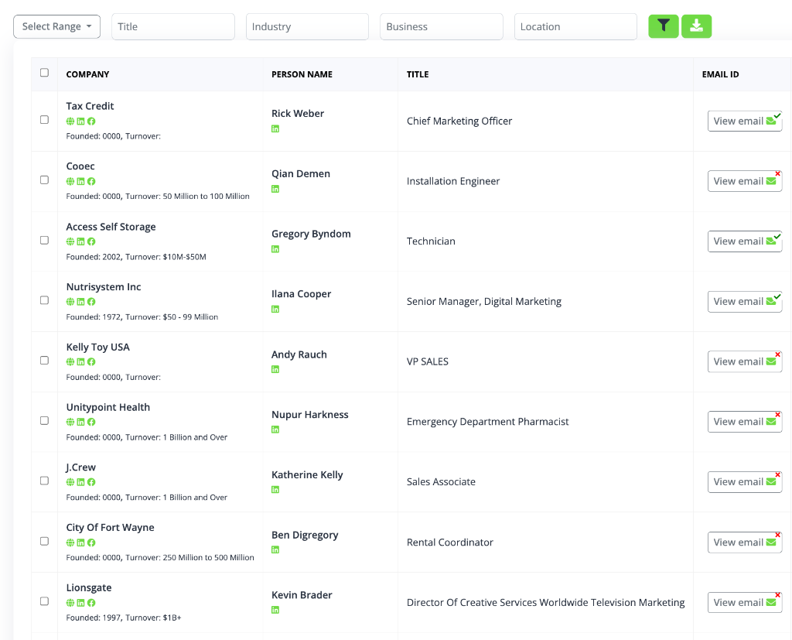This screenshot has height=640, width=792.
Task: Select the VP SALES title cell
Action: point(427,362)
